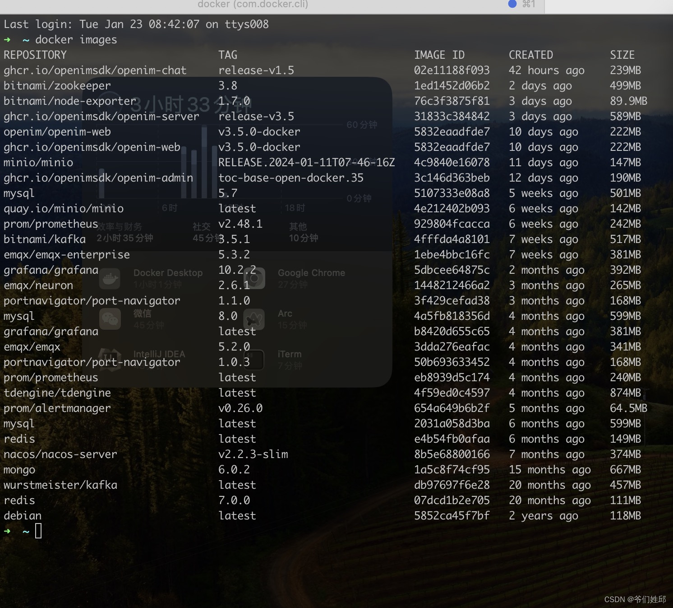Click the REPOSITORY column header

point(35,55)
